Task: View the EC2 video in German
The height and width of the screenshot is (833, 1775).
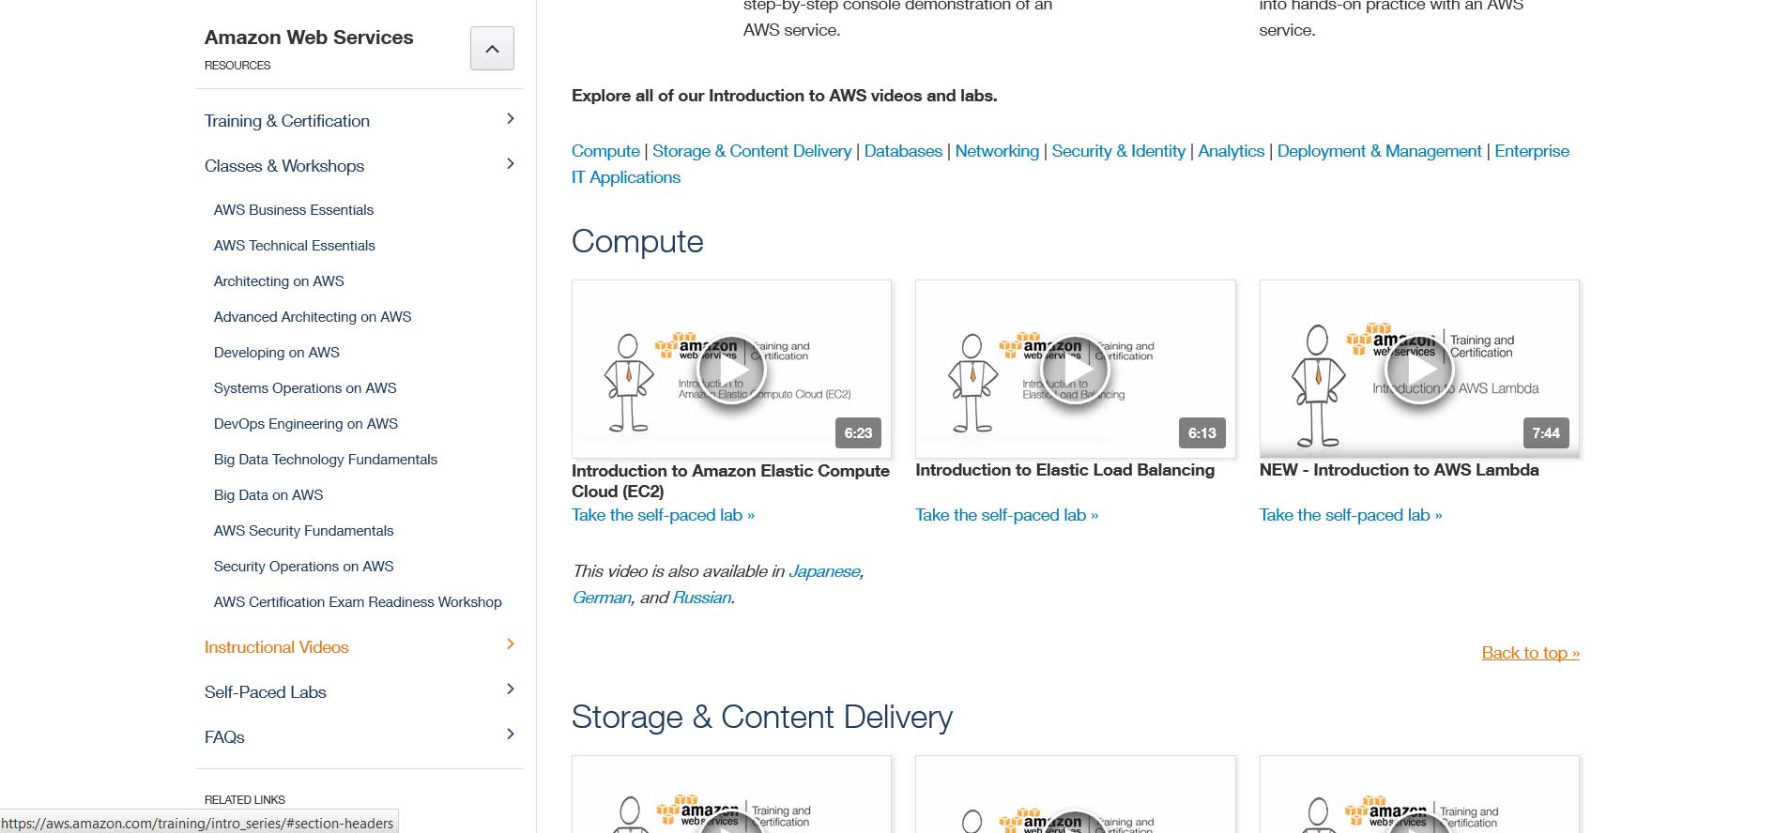Action: [602, 598]
